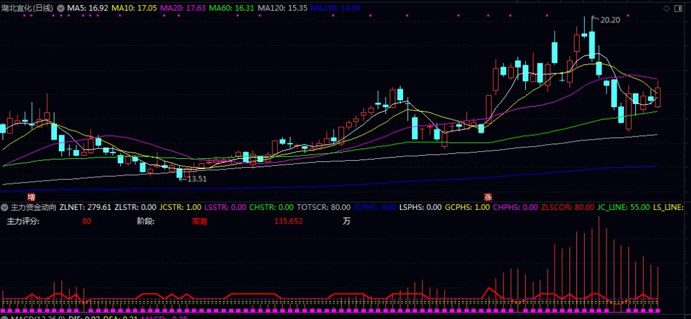Viewport: 691px width, 319px height.
Task: Click the MACD(12,26,9) indicator label
Action: tap(37, 317)
